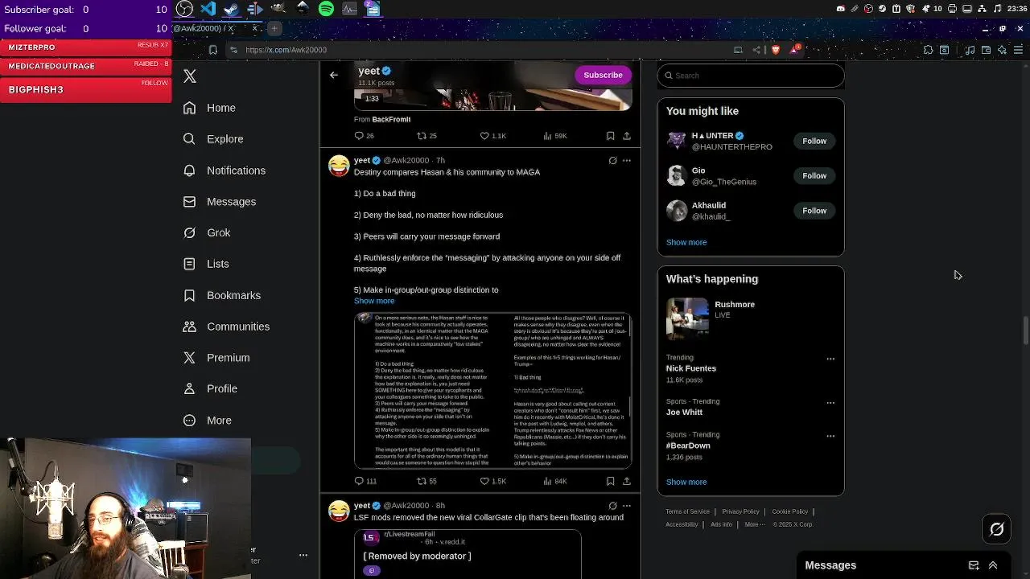
Task: Open OBS from the taskbar
Action: [x=184, y=9]
